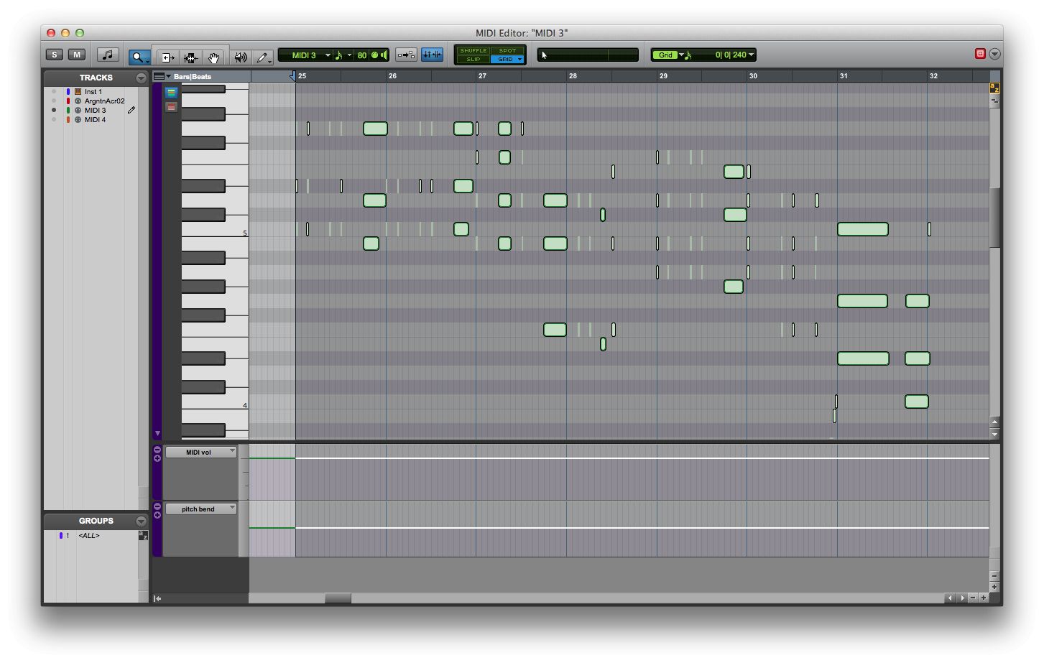Select Inst 1 track in track list
The width and height of the screenshot is (1044, 663).
pos(93,92)
